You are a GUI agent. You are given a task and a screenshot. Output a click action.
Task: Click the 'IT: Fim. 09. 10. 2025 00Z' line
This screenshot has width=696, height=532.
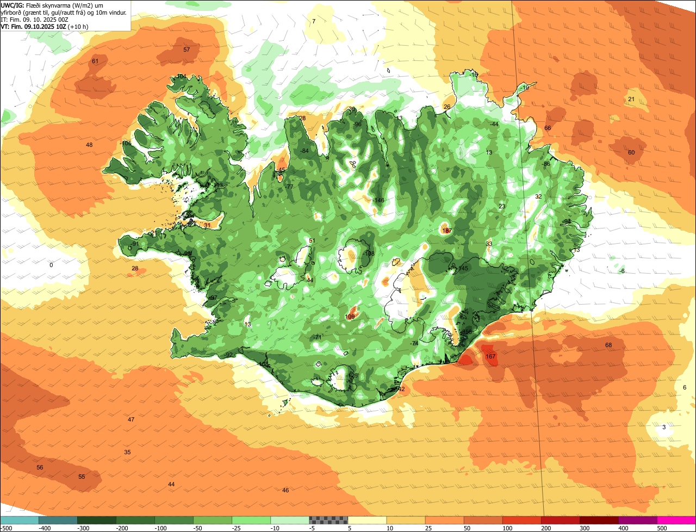pyautogui.click(x=34, y=19)
